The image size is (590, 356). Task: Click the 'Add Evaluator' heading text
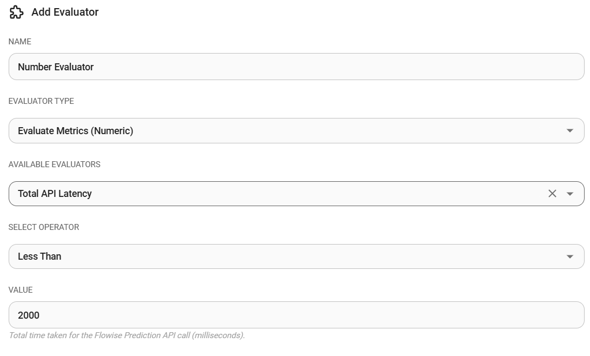point(65,12)
